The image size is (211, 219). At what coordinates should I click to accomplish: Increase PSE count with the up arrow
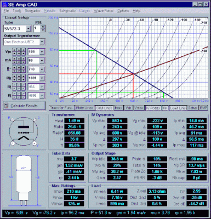(43, 27)
